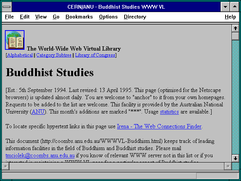Click the horizontal scrollbar right arrow
This screenshot has width=241, height=181.
pos(228,166)
